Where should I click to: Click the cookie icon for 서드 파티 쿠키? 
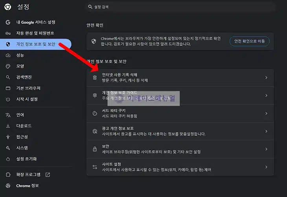[95, 113]
